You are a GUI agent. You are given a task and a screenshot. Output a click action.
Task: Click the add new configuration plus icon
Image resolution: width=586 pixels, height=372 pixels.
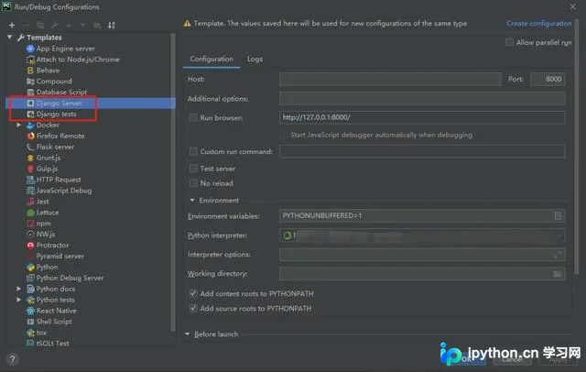pyautogui.click(x=12, y=25)
